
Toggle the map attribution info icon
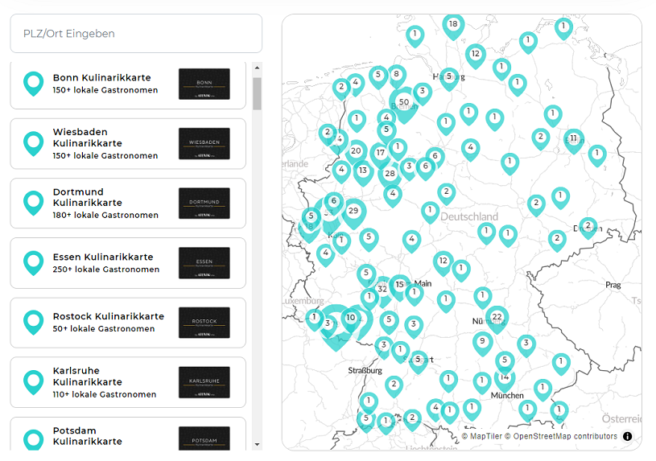click(627, 436)
